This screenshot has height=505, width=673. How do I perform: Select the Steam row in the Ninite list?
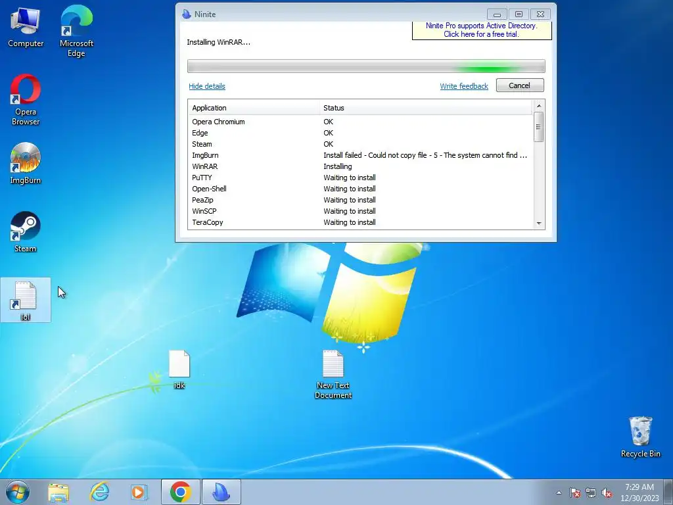(361, 144)
